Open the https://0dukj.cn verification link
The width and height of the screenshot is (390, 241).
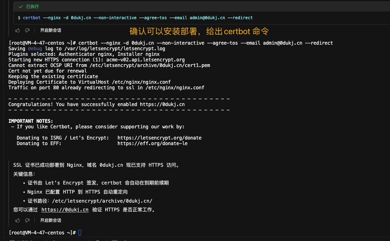click(65, 210)
